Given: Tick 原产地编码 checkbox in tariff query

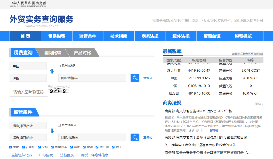Looking at the screenshot, I should pyautogui.click(x=59, y=66).
